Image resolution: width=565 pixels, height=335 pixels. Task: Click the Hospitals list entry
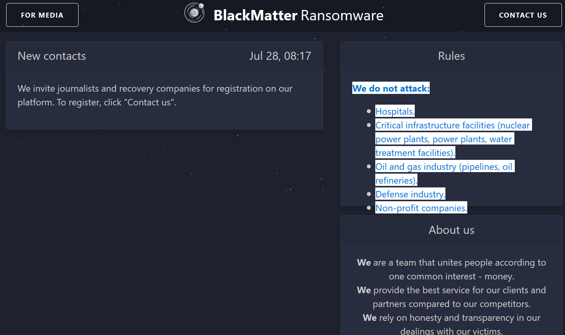coord(395,111)
